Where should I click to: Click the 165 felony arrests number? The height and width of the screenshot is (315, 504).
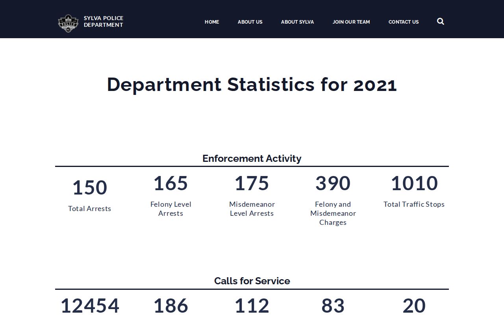[171, 183]
